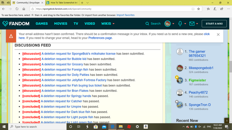Viewport: 232px width, 130px height.
Task: Expand the messages dropdown arrow
Action: [197, 24]
